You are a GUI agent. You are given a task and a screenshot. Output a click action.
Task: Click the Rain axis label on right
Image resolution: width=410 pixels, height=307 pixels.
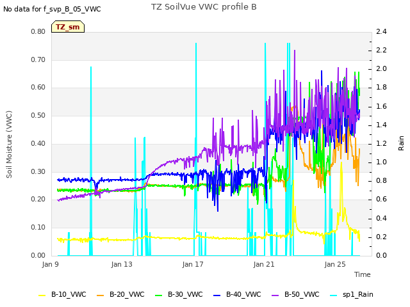tap(401, 143)
